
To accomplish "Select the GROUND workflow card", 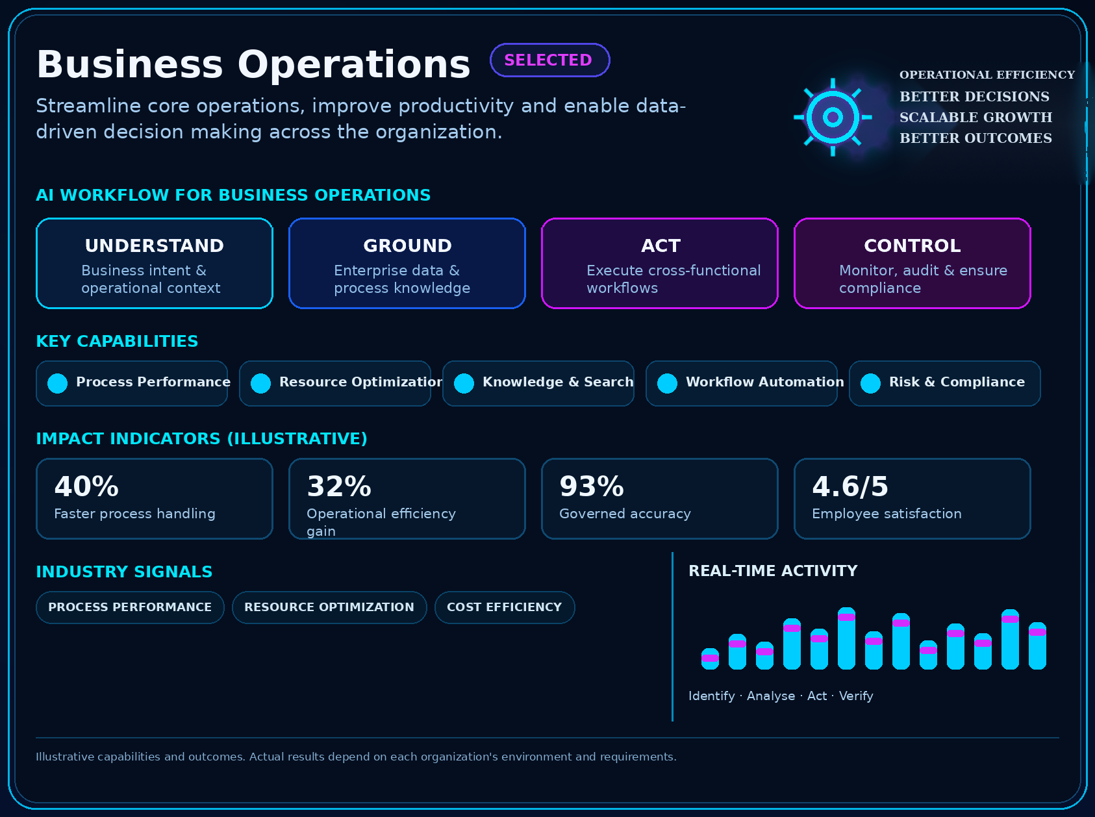I will [407, 263].
